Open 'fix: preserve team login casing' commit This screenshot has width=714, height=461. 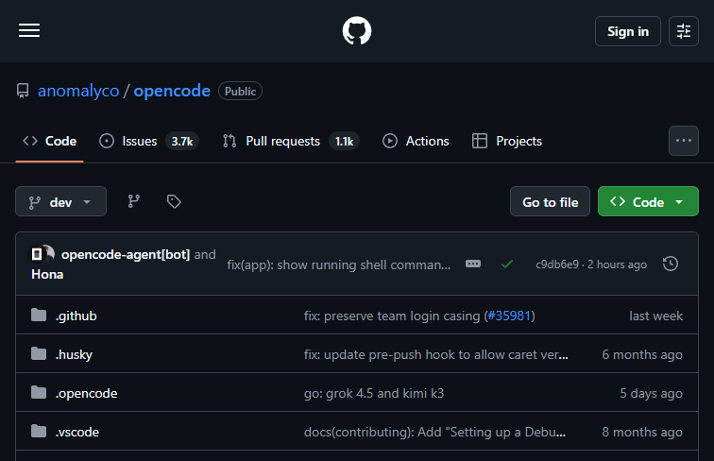[392, 316]
